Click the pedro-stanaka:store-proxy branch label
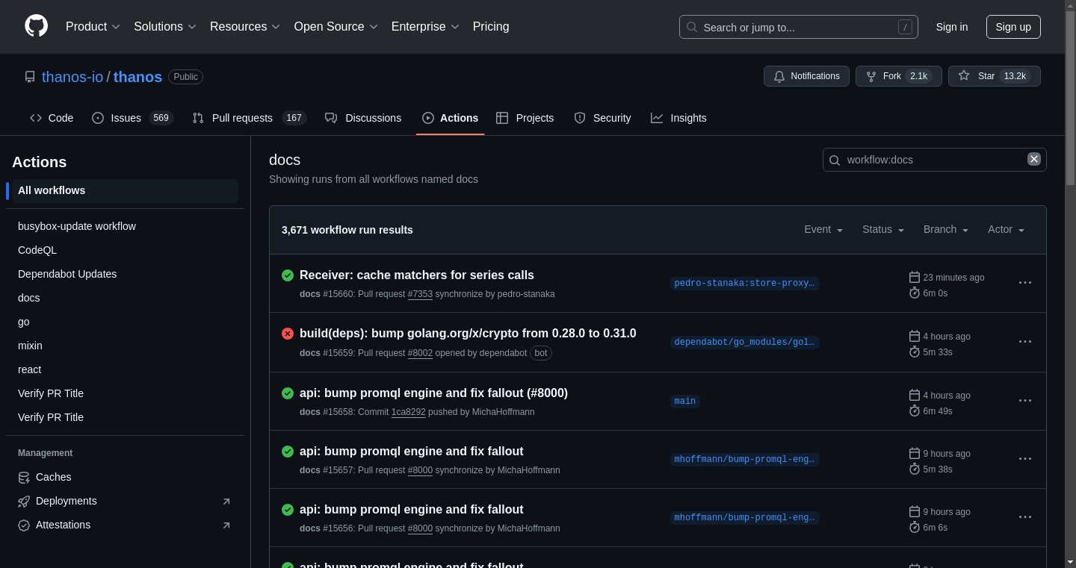1076x568 pixels. [x=744, y=284]
